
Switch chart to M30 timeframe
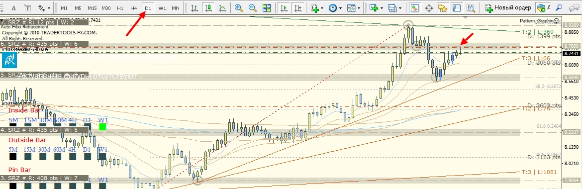[106, 8]
